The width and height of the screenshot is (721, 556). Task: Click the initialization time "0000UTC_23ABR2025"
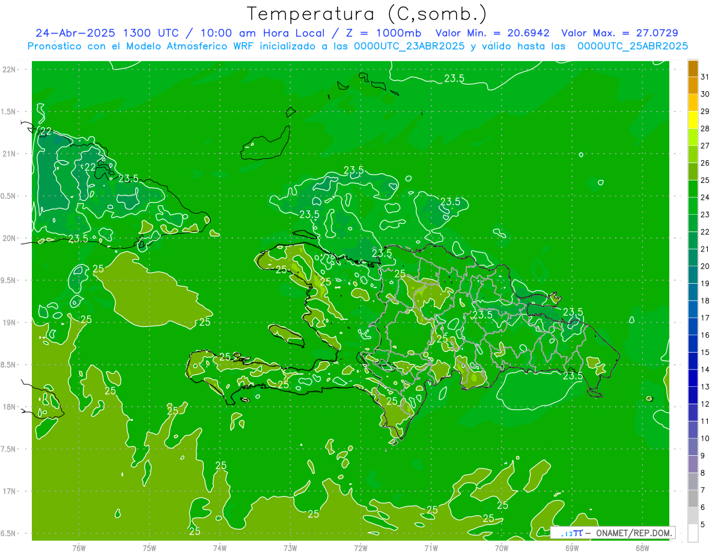(x=409, y=46)
